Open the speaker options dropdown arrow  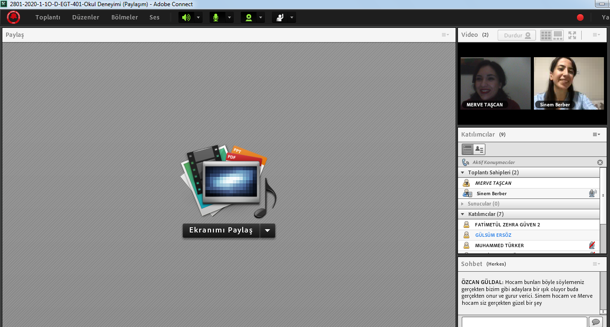198,17
